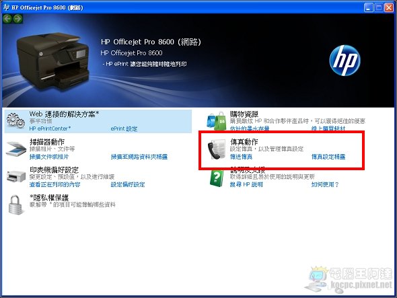Select the *隱私權保護 heading
The width and height of the screenshot is (397, 298).
tap(49, 198)
